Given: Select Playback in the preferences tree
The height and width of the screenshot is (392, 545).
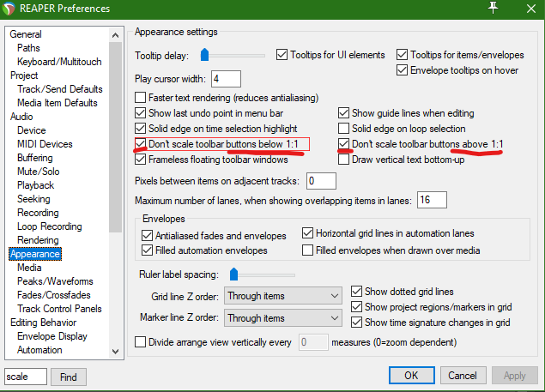Looking at the screenshot, I should point(35,185).
